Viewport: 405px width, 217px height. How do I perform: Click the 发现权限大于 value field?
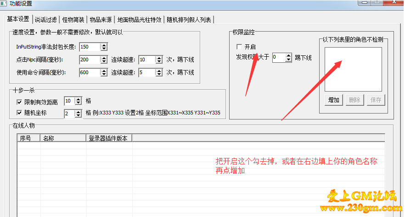click(x=279, y=57)
